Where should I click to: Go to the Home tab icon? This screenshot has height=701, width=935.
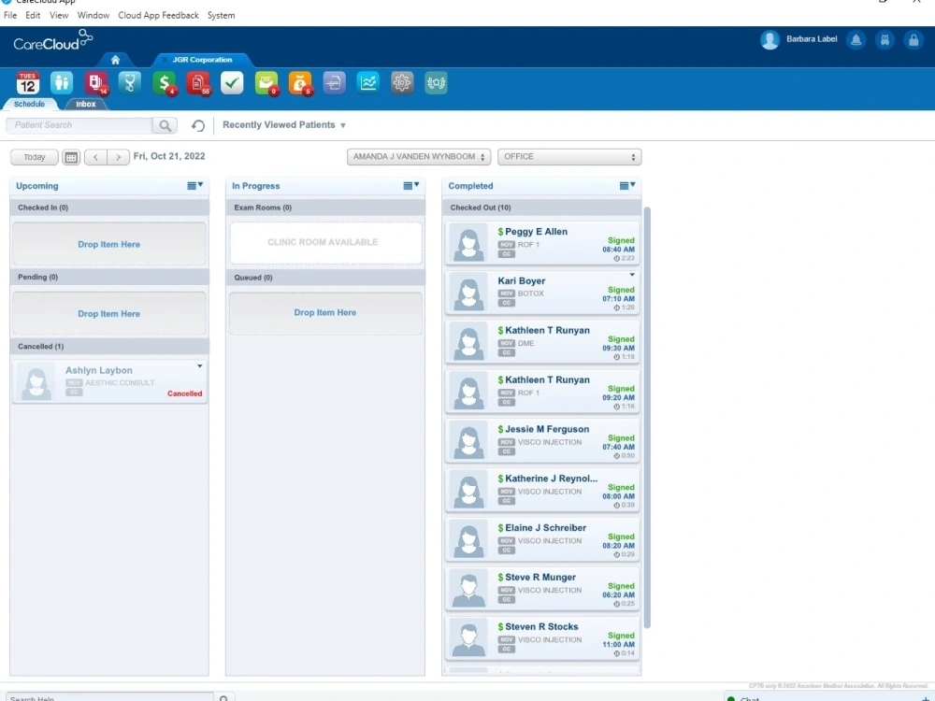(115, 60)
